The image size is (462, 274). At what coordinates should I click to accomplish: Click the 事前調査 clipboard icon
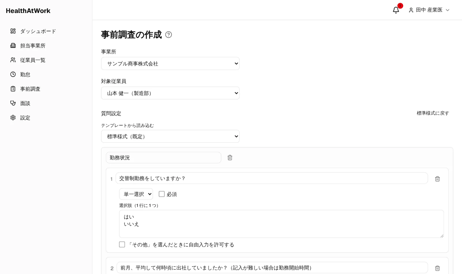(x=13, y=89)
